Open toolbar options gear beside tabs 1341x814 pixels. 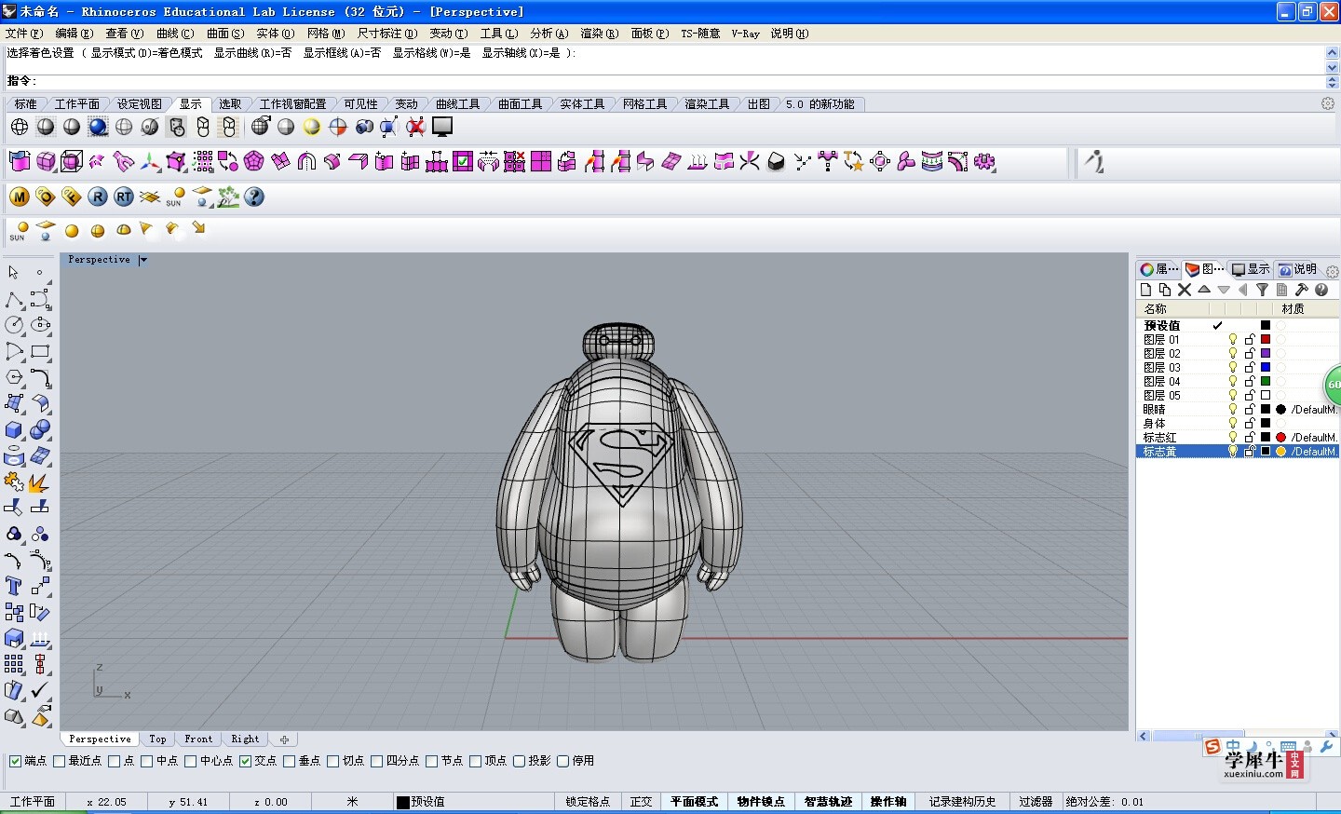tap(1328, 103)
